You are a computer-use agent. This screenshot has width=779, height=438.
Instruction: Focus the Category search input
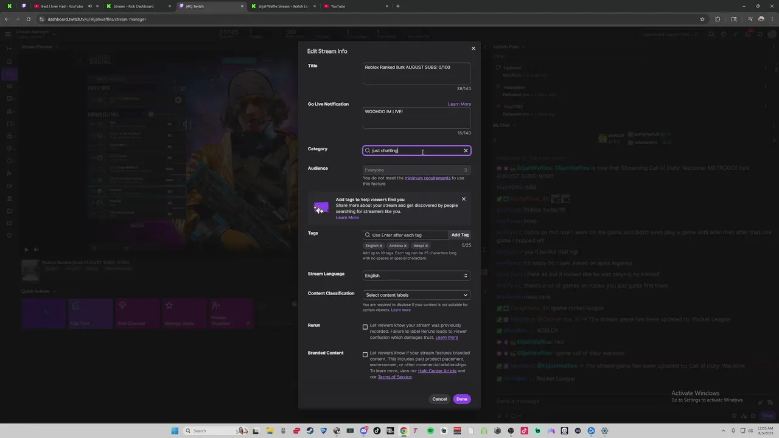(x=416, y=150)
